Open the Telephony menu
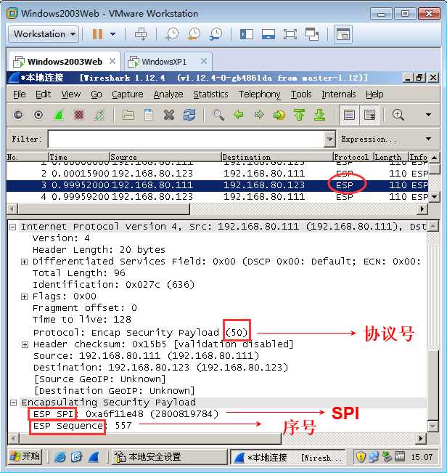 point(259,94)
